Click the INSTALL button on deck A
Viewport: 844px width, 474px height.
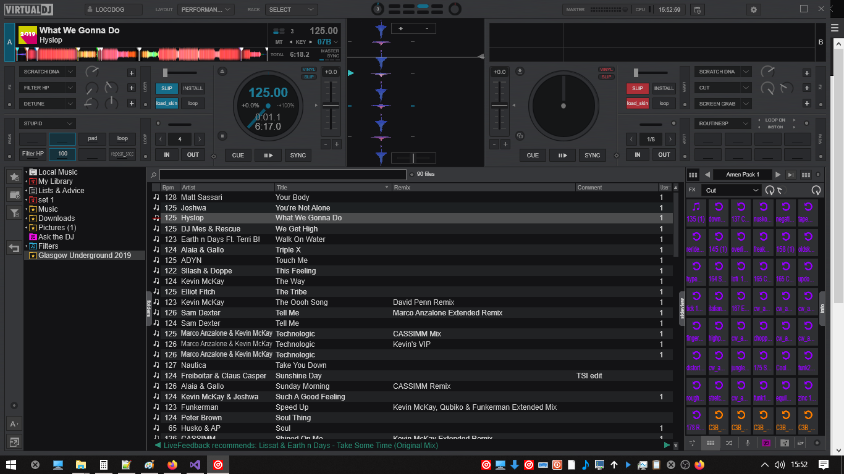tap(193, 88)
